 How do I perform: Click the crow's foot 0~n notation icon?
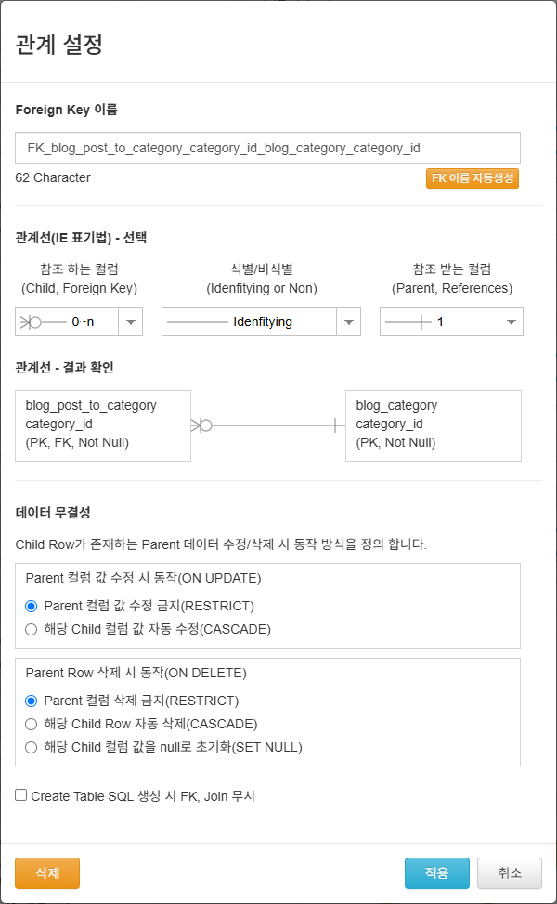click(42, 322)
